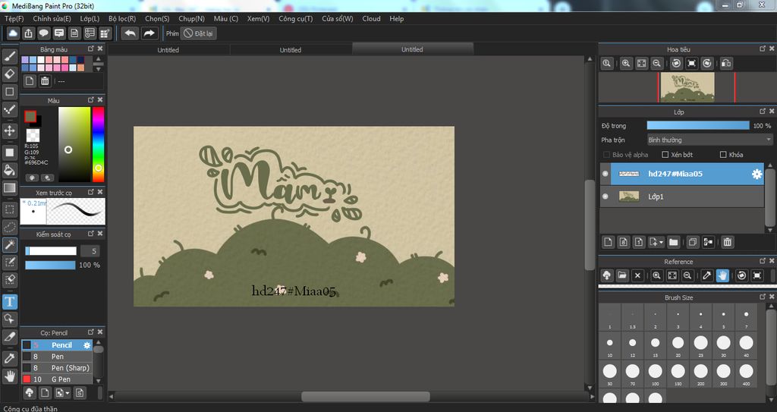Click layer list up arrow

(770, 165)
